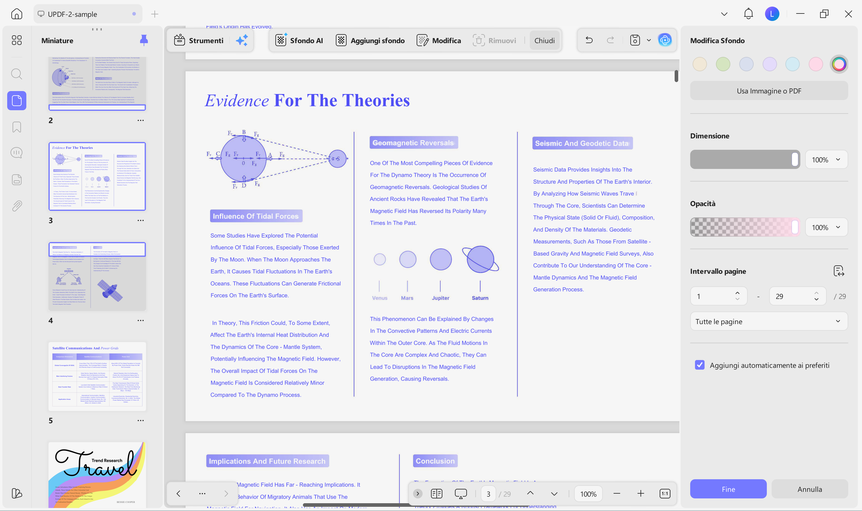Click the swap page range icon
Image resolution: width=862 pixels, height=511 pixels.
(x=839, y=271)
